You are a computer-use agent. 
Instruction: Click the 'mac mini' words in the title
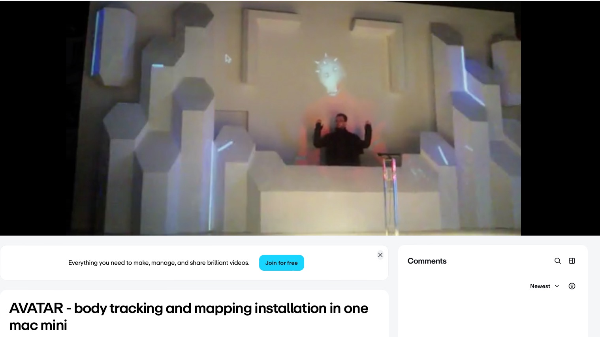[38, 325]
